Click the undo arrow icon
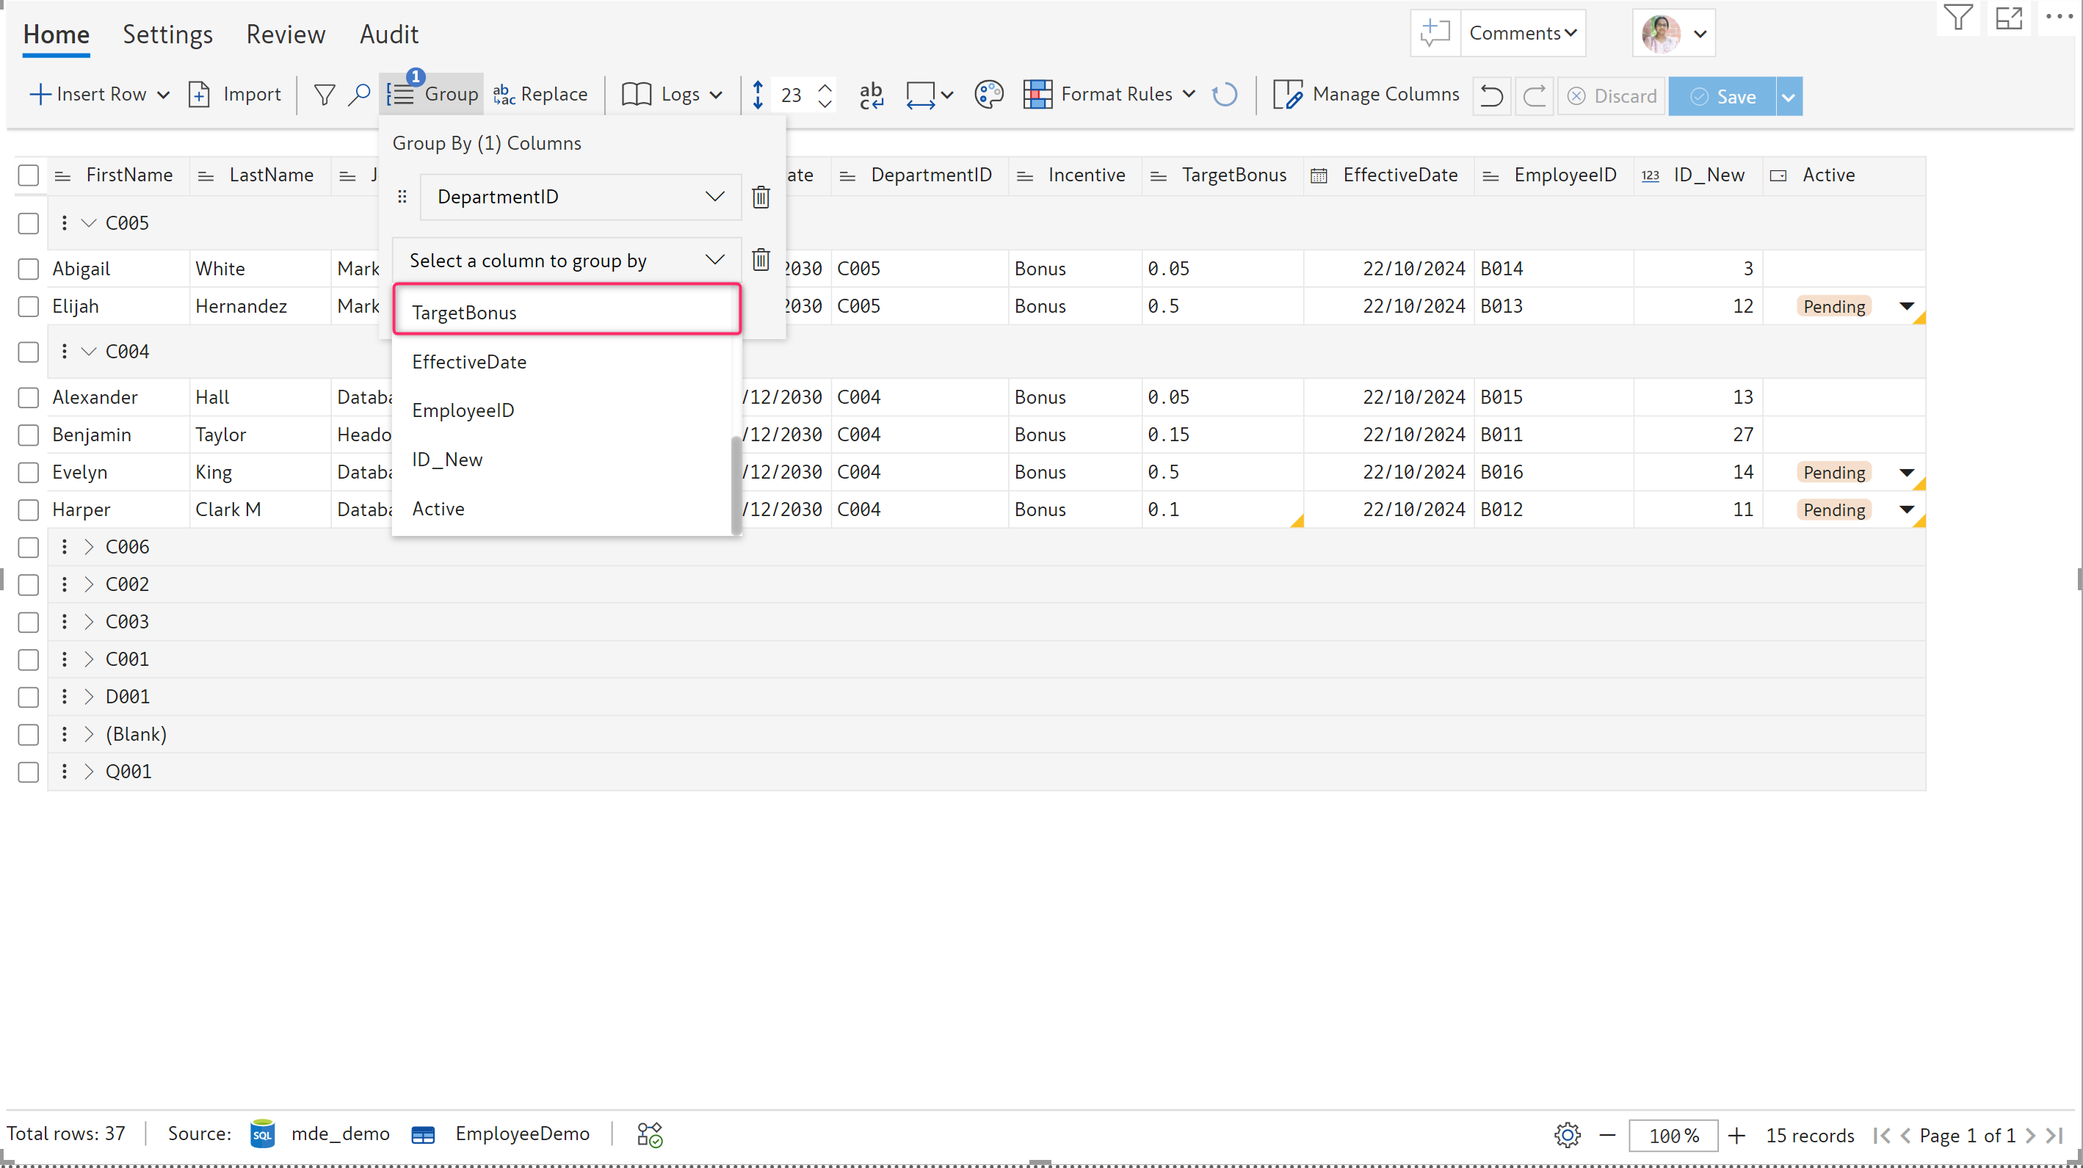2083x1168 pixels. (x=1490, y=96)
